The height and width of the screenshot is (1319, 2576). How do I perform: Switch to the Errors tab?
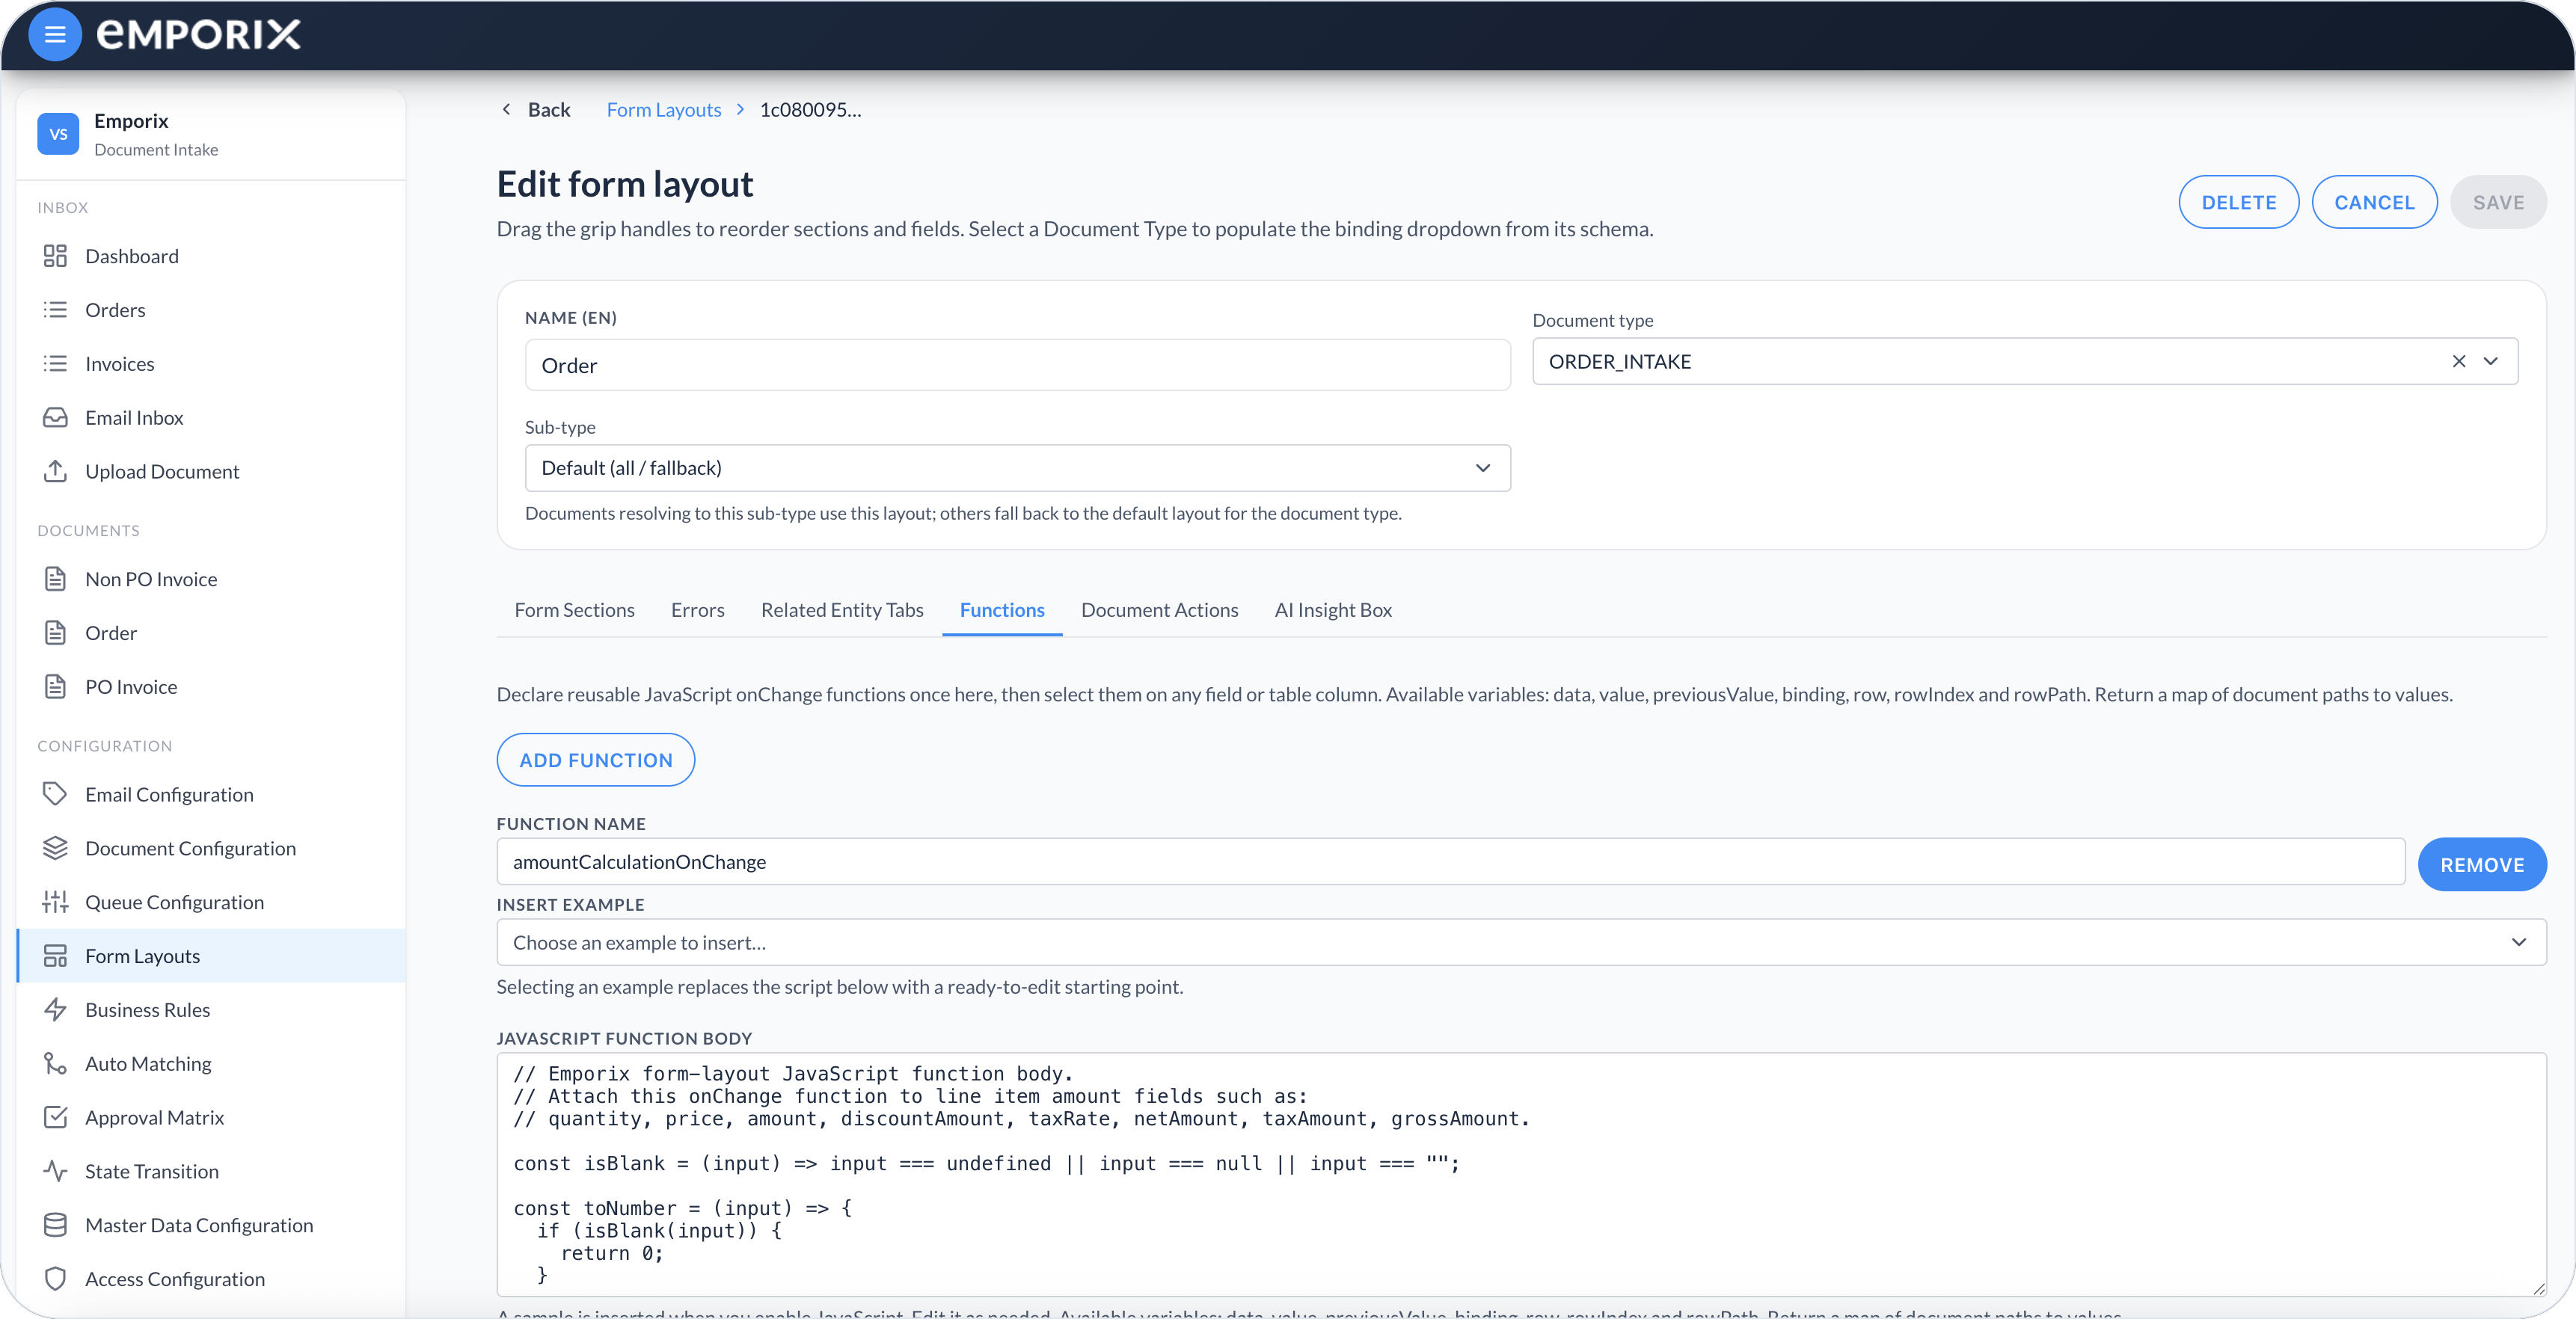click(697, 610)
